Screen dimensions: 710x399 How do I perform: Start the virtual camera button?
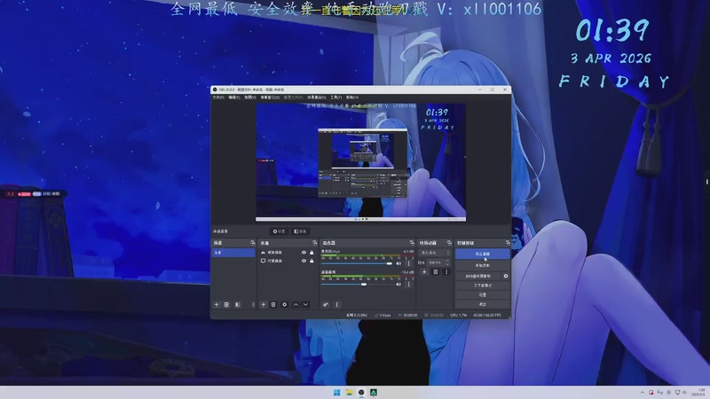(x=478, y=276)
